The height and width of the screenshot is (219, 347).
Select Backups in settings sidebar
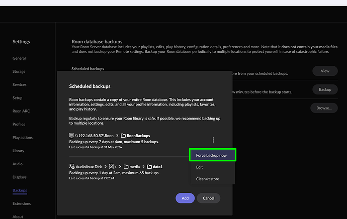(20, 190)
